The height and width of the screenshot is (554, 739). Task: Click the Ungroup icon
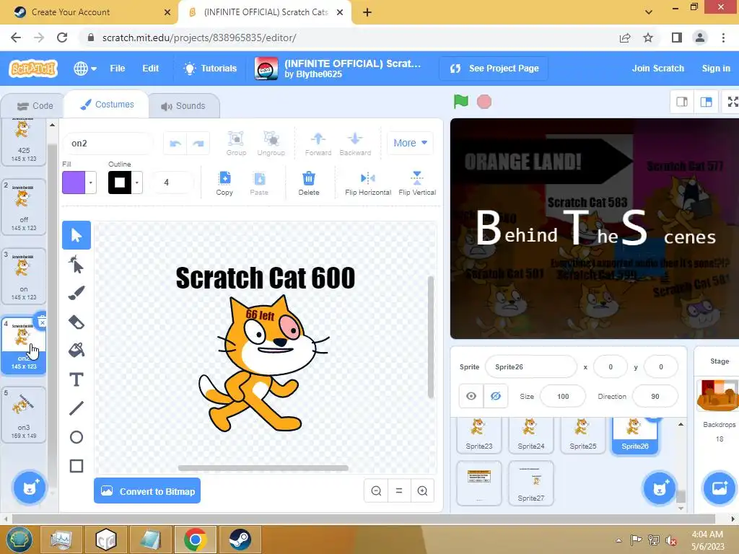(271, 144)
